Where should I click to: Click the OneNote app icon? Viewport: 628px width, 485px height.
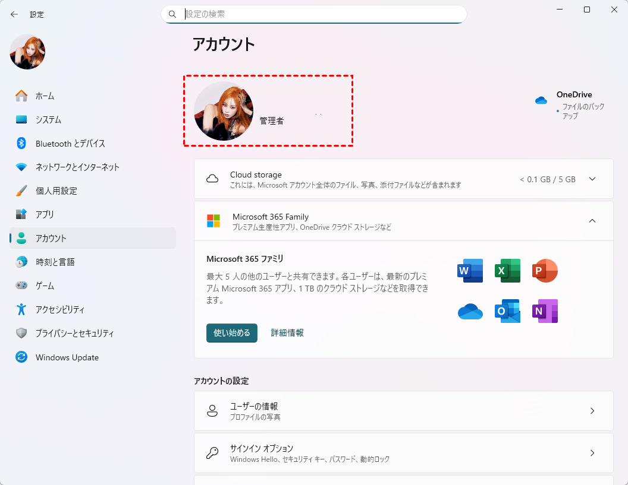(545, 311)
